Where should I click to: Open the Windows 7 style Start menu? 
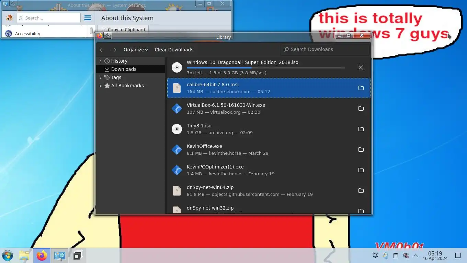(7, 255)
